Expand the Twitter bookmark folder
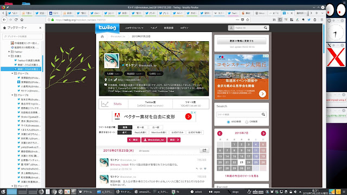 click(x=9, y=52)
